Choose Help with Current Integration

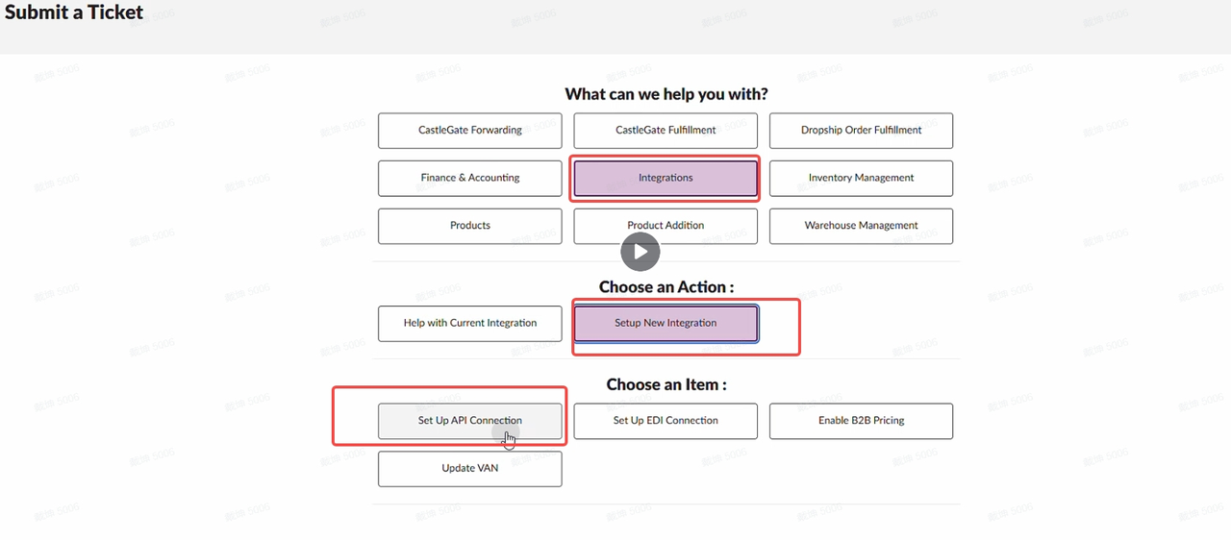point(470,324)
